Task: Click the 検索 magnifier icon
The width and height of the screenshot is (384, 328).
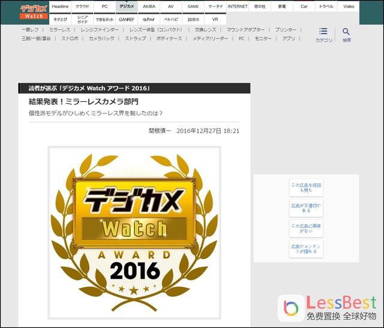Action: (346, 31)
